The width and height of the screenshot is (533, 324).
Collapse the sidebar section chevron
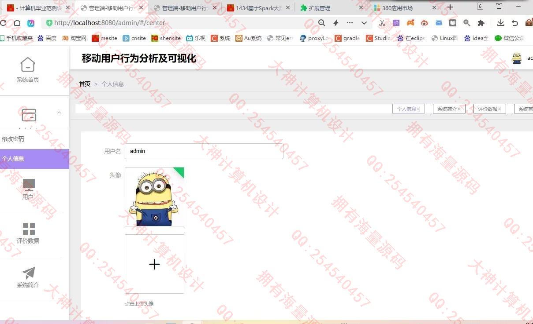tap(59, 113)
